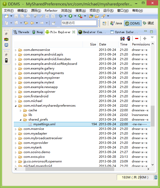Switch to the Java perspective

pyautogui.click(x=116, y=23)
